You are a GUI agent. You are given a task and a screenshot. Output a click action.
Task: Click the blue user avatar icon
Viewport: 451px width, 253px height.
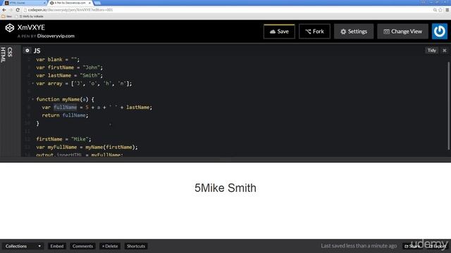click(440, 31)
